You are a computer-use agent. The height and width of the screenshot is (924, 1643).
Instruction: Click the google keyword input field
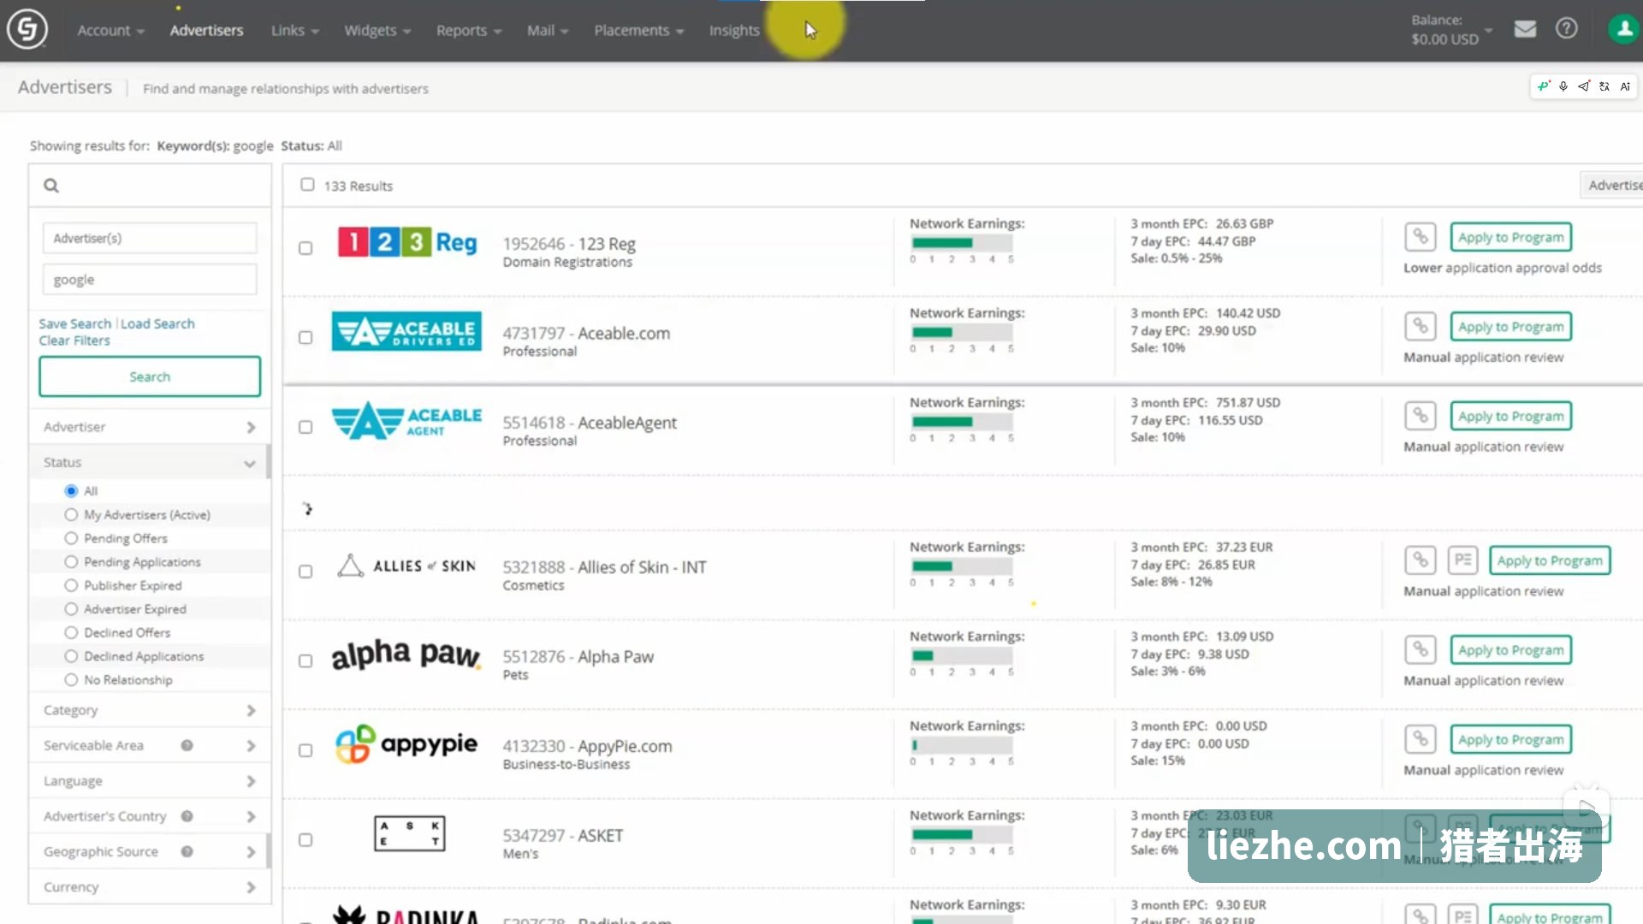pyautogui.click(x=150, y=280)
